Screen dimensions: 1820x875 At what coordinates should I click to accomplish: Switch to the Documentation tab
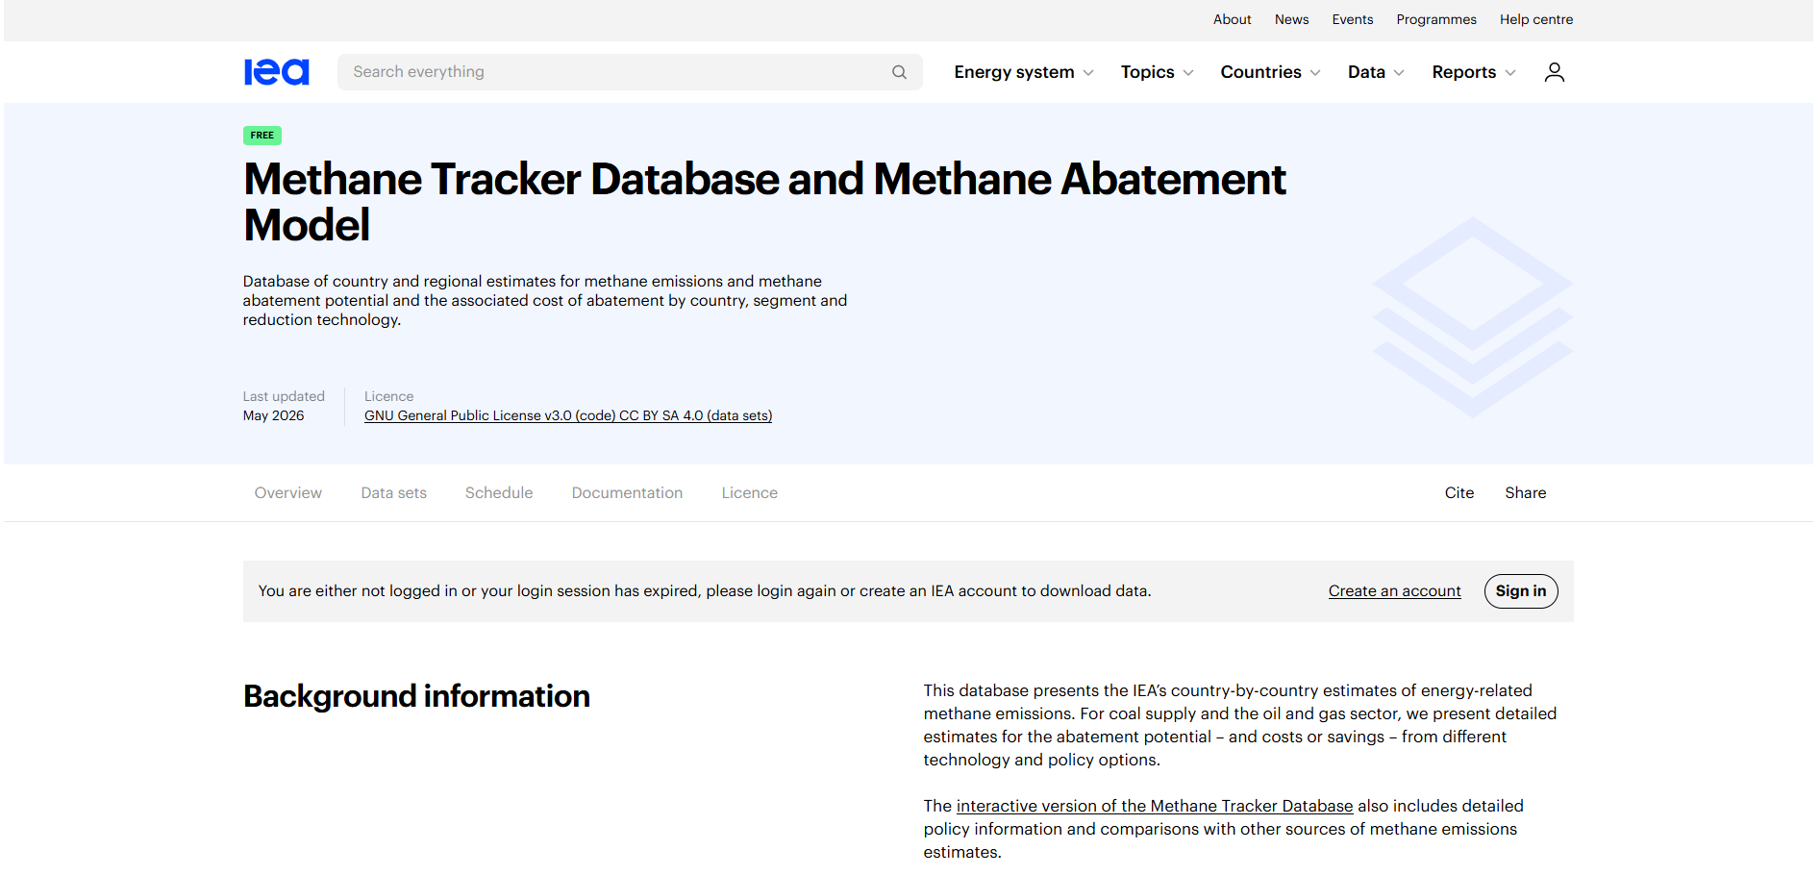click(627, 492)
